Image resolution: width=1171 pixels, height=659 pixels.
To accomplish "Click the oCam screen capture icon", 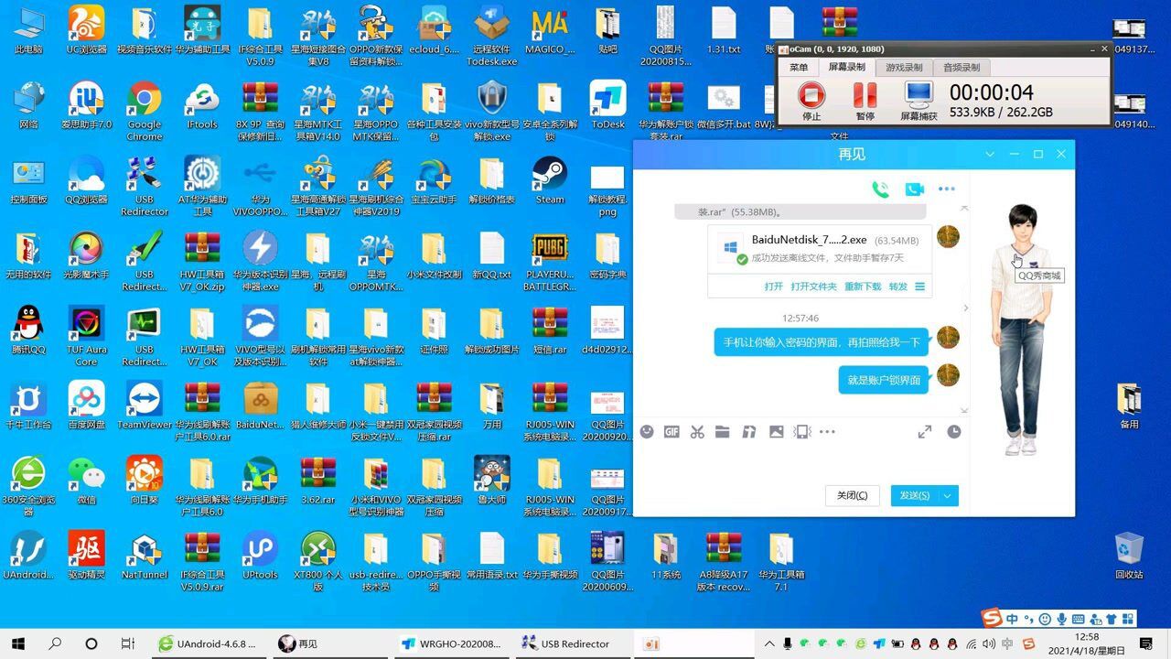I will (x=919, y=101).
